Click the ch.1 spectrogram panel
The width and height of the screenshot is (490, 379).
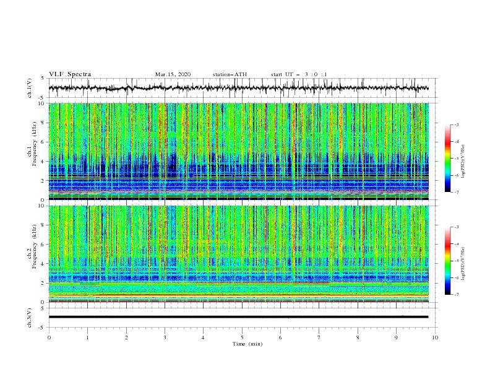(x=238, y=151)
